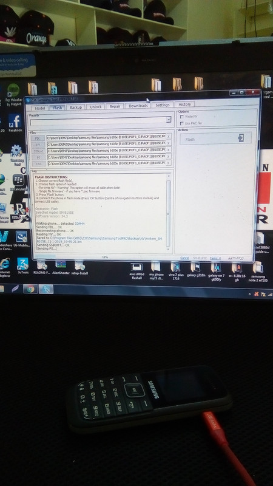
Task: Open Frp Hijacker by Hagard desktop icon
Action: (x=13, y=95)
